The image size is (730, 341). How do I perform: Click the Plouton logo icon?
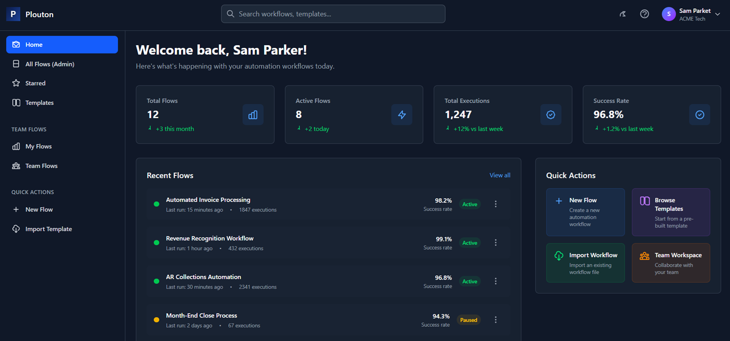(x=13, y=14)
